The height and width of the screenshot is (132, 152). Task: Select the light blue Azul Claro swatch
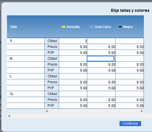point(92,27)
